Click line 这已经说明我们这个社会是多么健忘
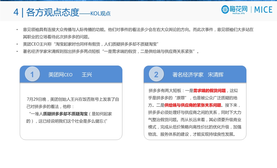 click(x=67, y=121)
